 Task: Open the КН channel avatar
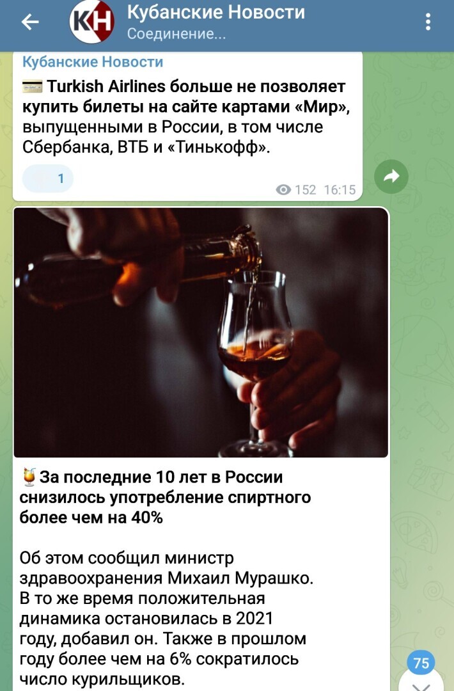pyautogui.click(x=91, y=22)
